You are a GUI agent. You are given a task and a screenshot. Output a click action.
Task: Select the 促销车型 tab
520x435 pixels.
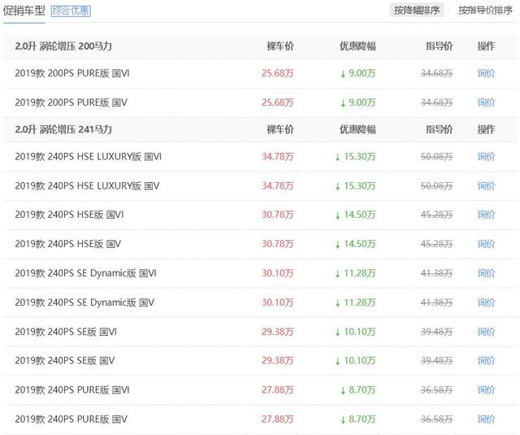tap(24, 11)
